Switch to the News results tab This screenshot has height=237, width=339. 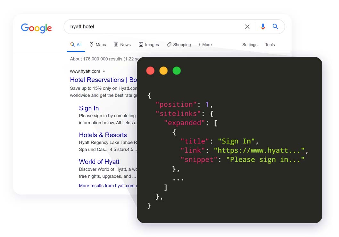tap(122, 45)
